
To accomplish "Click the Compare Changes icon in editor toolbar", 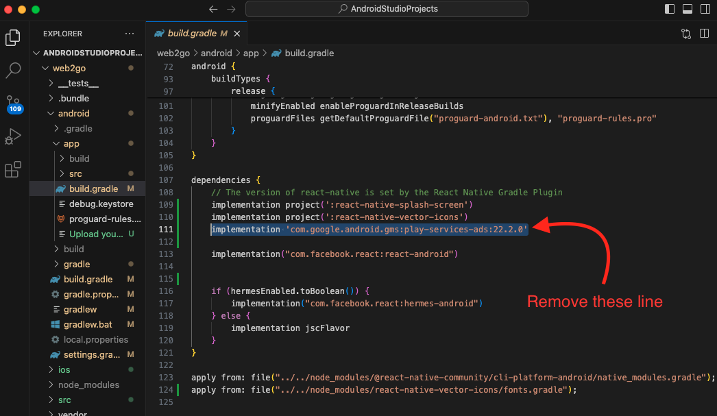I will tap(685, 34).
